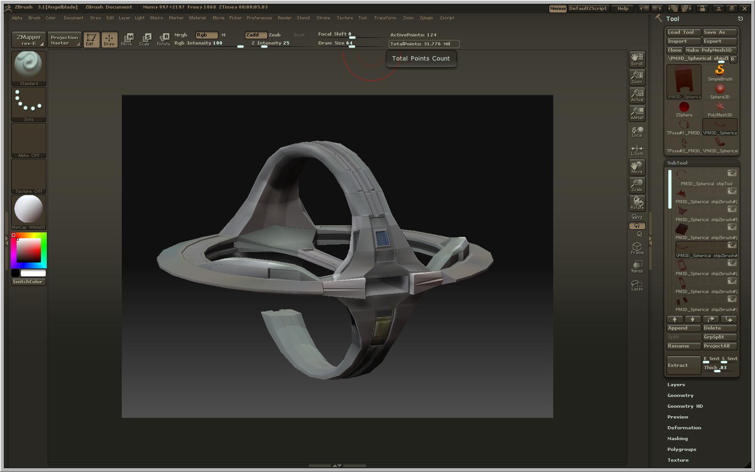Image resolution: width=755 pixels, height=472 pixels.
Task: Expand the Geometry panel
Action: pyautogui.click(x=680, y=395)
